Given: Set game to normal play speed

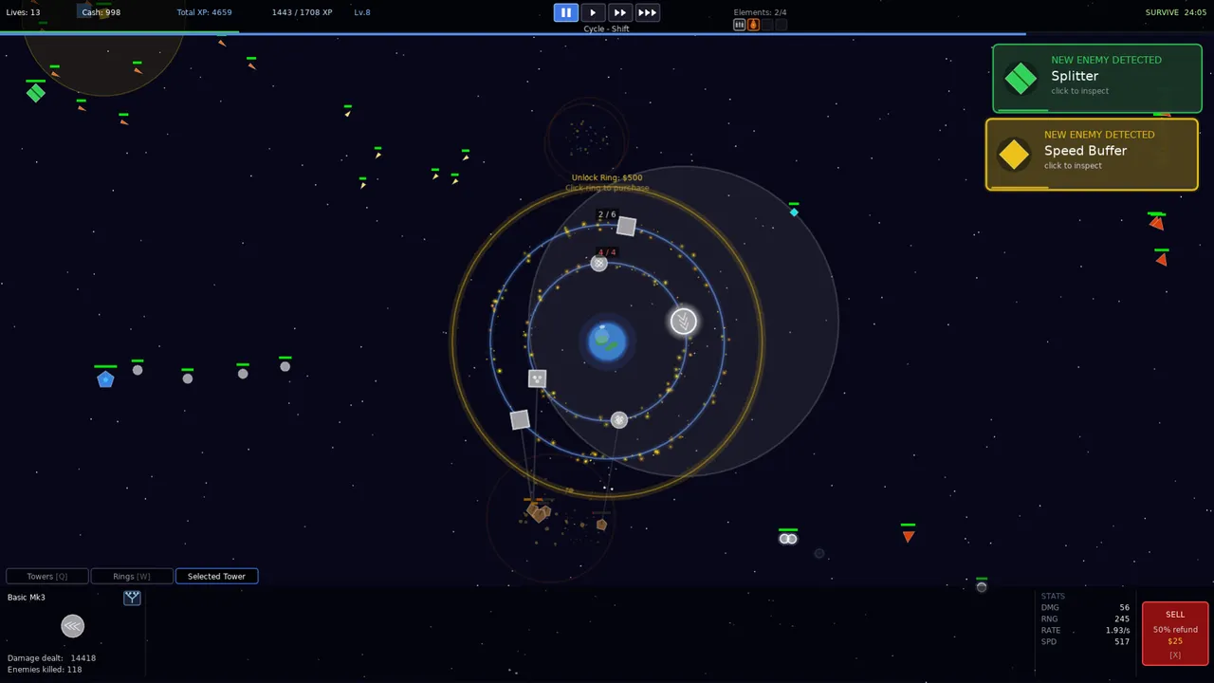Looking at the screenshot, I should (593, 12).
